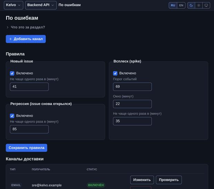Focus the 'Окно (минут)' field with 22

click(x=133, y=104)
